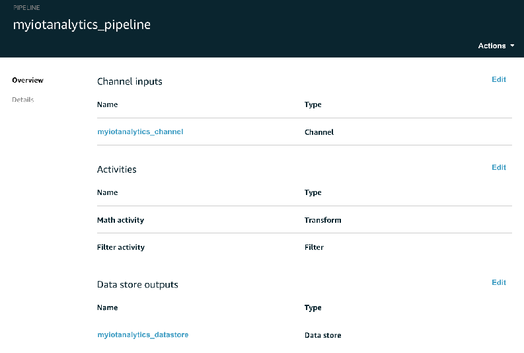Select the Math activity row

pyautogui.click(x=120, y=220)
